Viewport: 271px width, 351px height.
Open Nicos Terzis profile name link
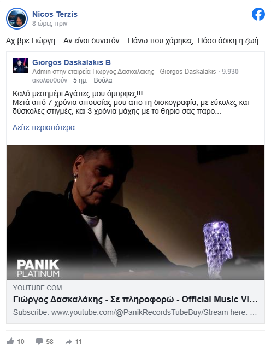pyautogui.click(x=55, y=14)
